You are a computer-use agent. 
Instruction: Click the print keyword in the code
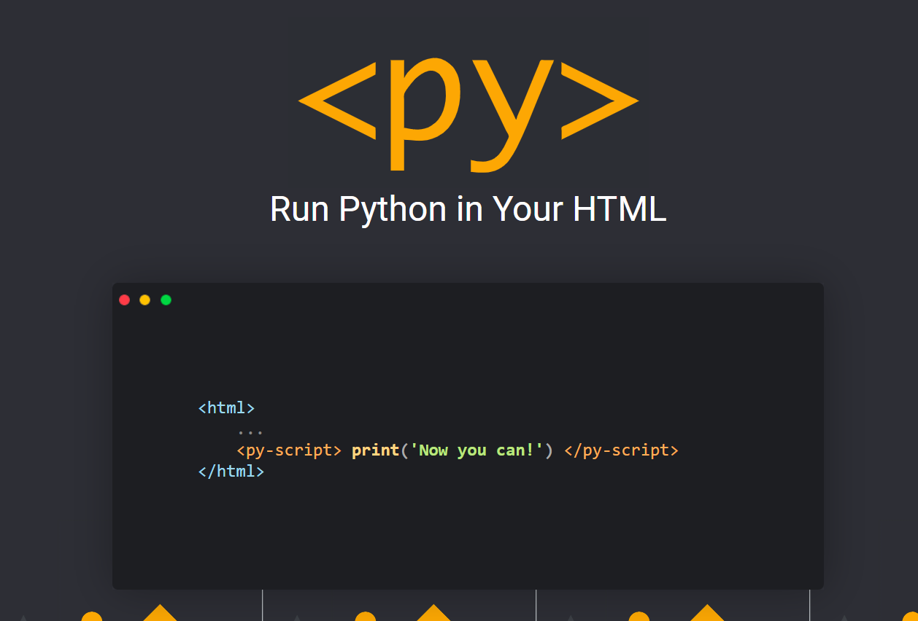tap(374, 450)
